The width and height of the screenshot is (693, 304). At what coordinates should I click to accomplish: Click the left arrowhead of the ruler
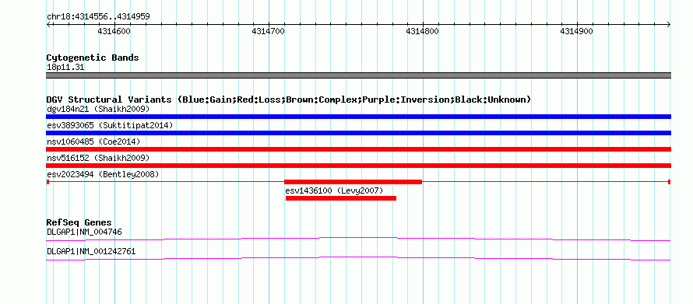(x=48, y=25)
